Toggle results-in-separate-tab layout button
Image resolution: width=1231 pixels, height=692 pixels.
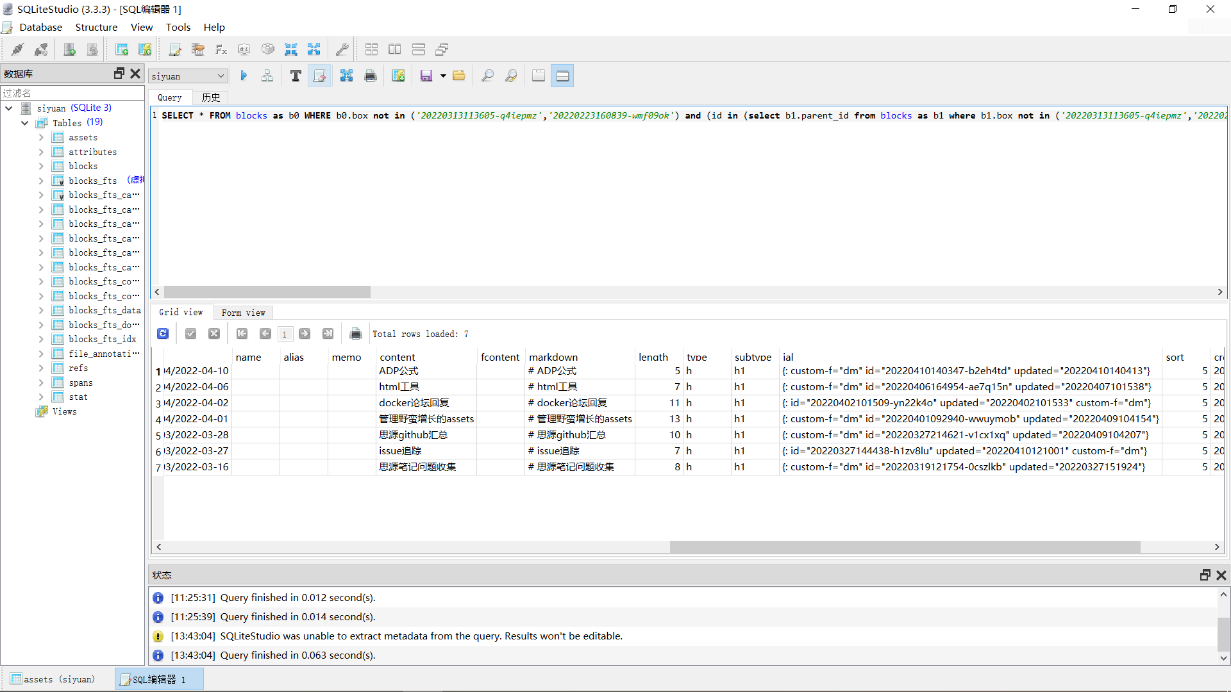pyautogui.click(x=539, y=76)
